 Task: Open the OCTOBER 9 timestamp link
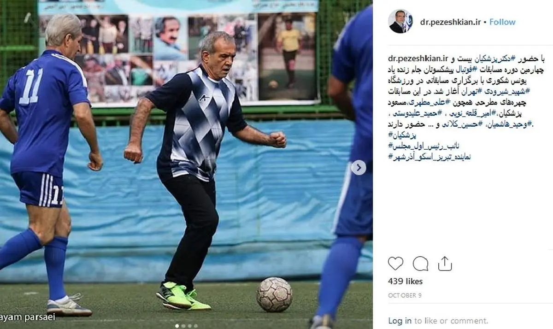pyautogui.click(x=404, y=295)
